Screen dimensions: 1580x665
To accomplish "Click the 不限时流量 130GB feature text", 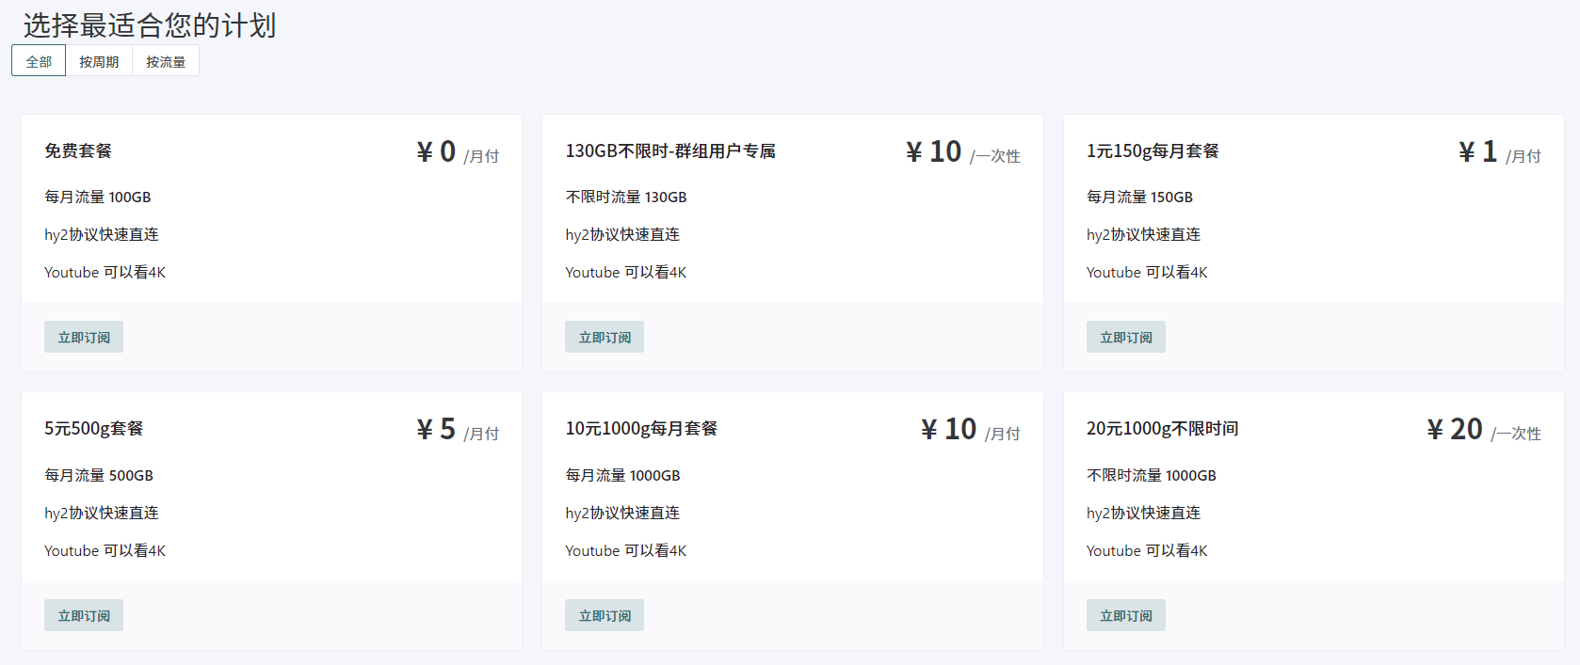I will 626,197.
